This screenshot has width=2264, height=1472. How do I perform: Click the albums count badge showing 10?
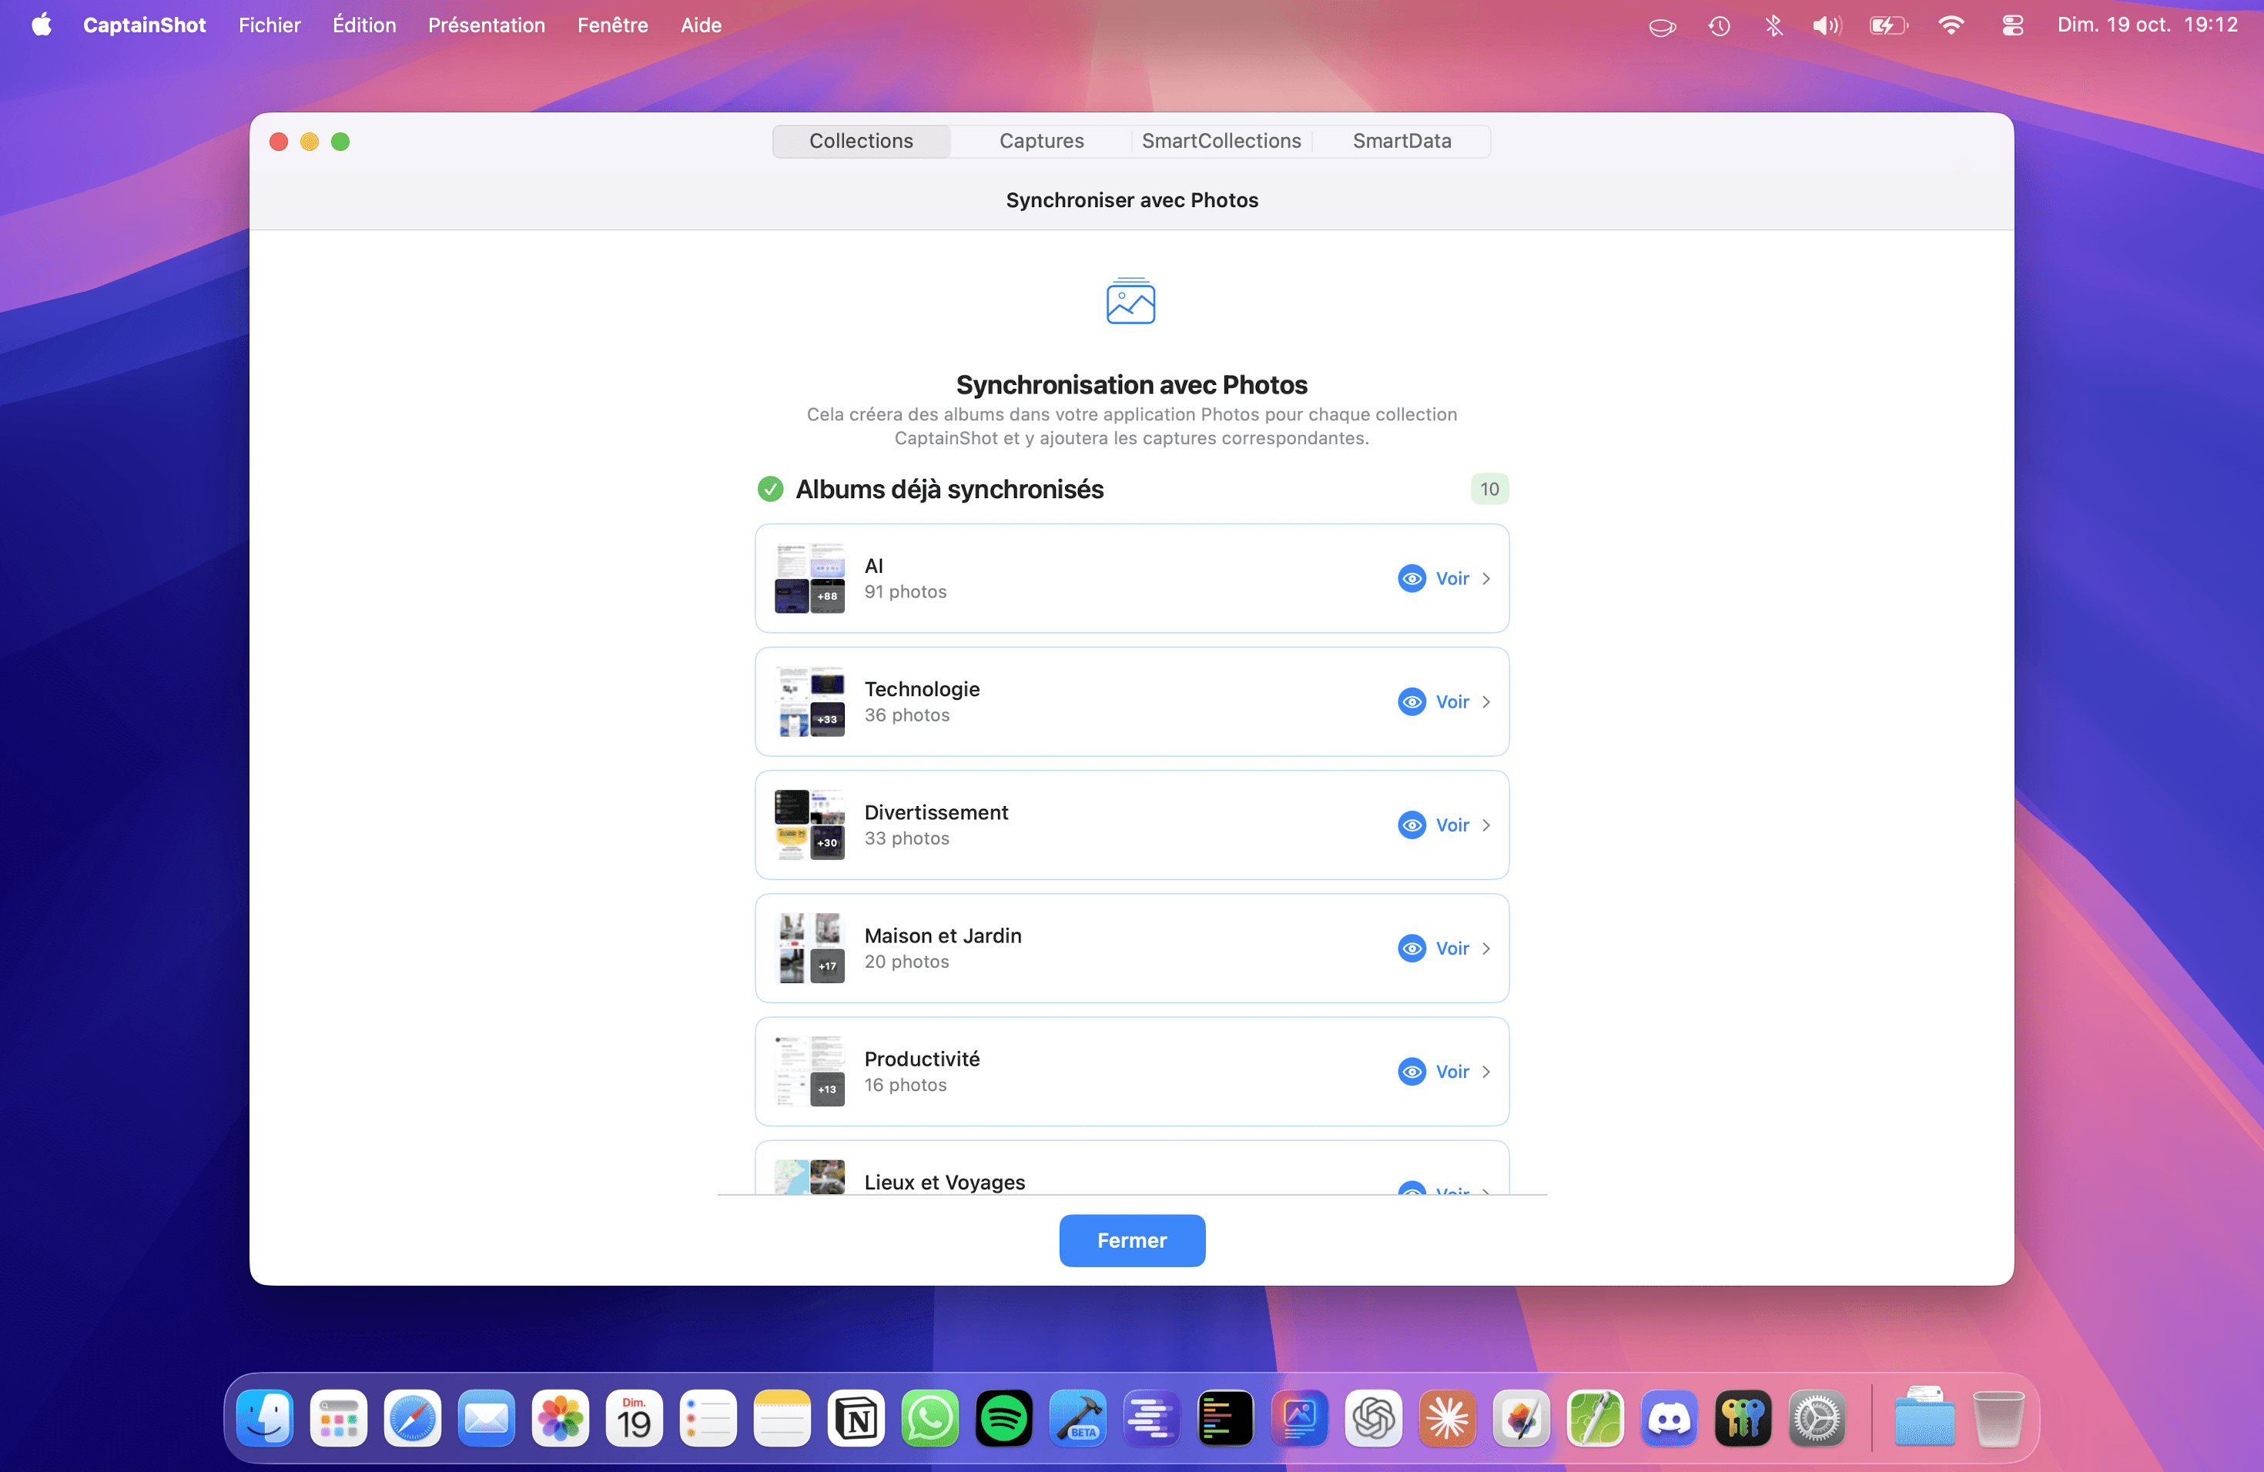pyautogui.click(x=1489, y=489)
